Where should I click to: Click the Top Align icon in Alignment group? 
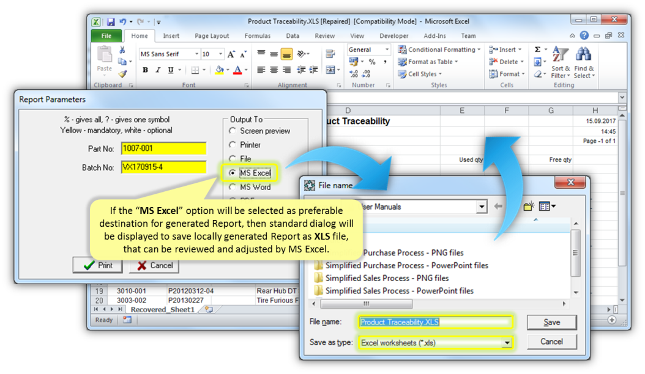pos(261,53)
